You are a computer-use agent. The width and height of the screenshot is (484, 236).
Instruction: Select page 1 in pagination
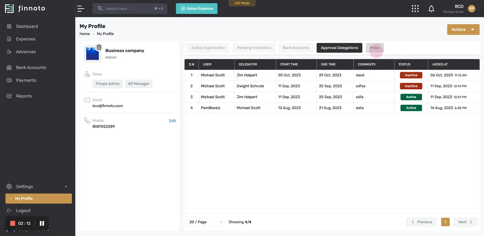click(445, 222)
